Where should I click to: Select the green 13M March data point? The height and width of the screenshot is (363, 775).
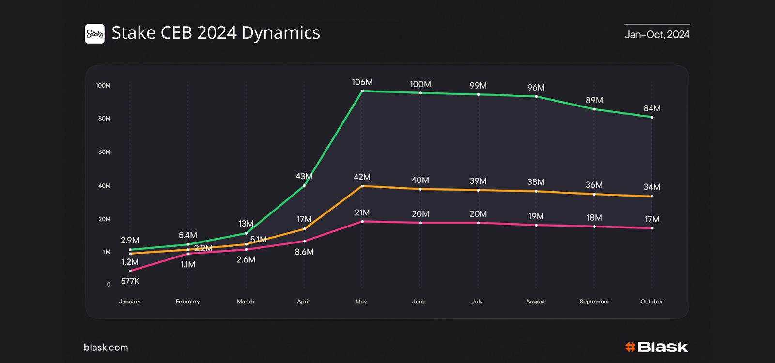(246, 233)
